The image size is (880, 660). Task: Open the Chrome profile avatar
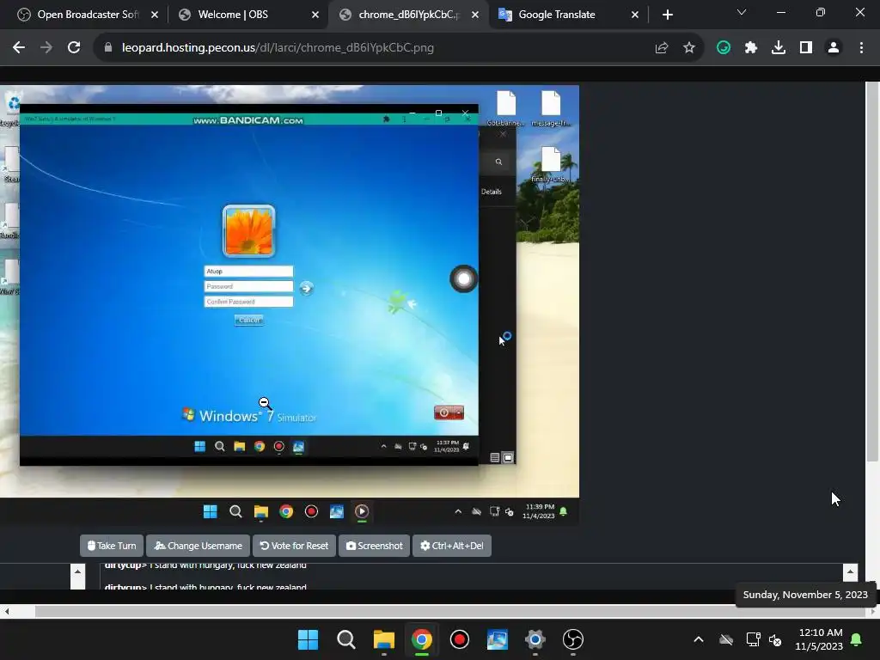pos(834,48)
